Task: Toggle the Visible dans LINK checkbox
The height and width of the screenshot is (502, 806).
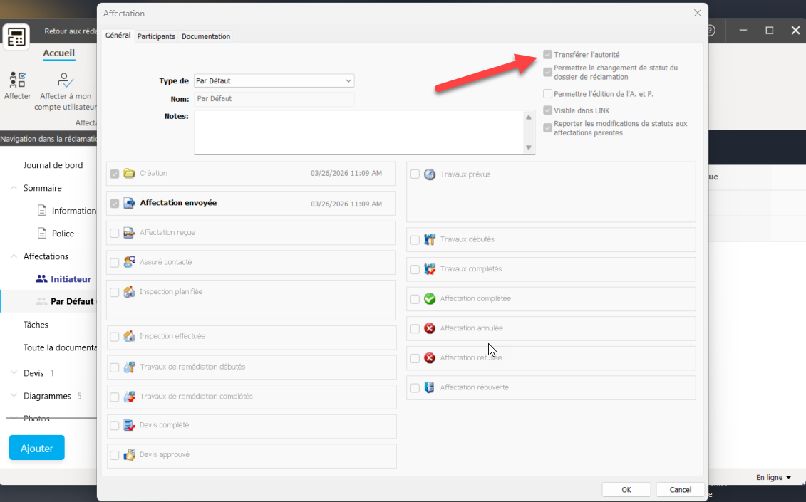Action: tap(547, 110)
